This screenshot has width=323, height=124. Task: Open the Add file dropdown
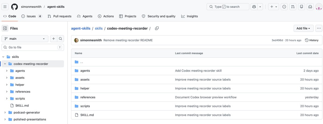(303, 28)
